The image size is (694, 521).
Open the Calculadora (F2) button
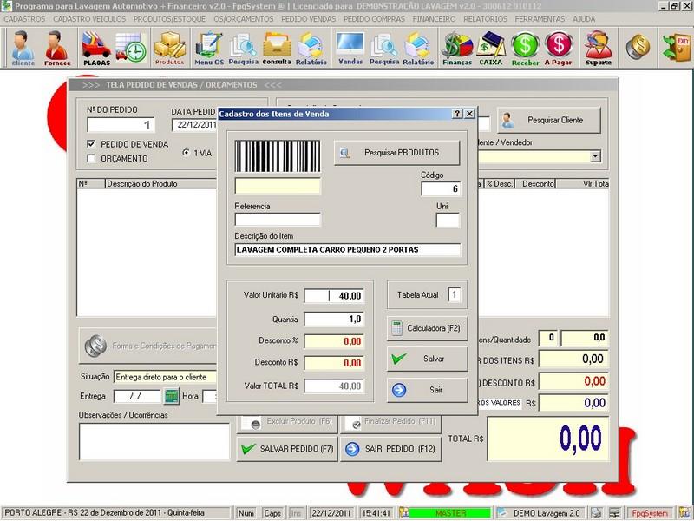(427, 328)
